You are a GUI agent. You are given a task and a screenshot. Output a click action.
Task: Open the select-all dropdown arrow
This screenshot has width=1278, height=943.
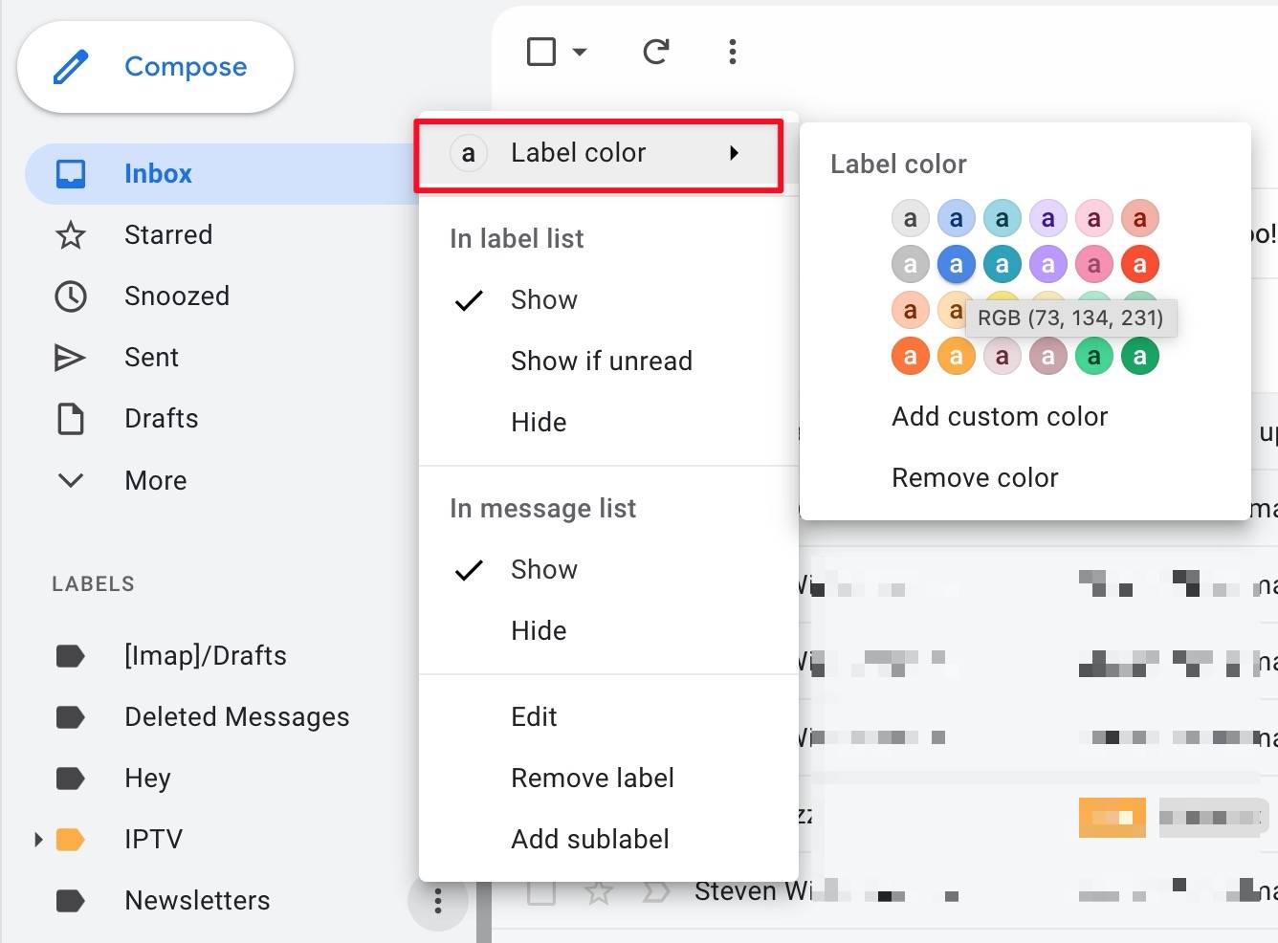tap(579, 53)
